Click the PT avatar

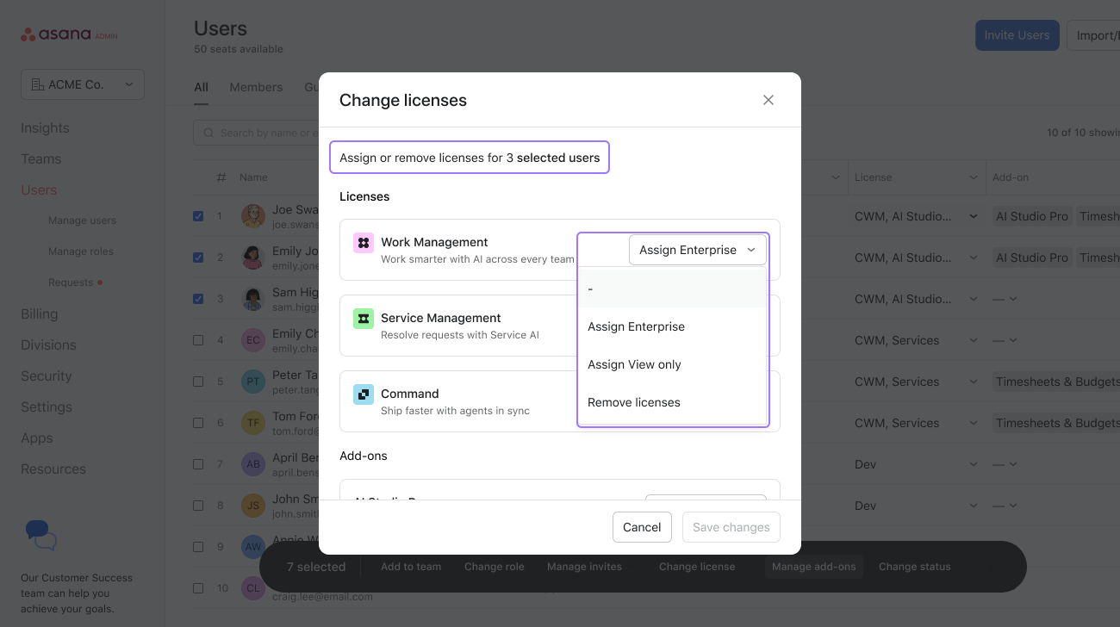(253, 382)
